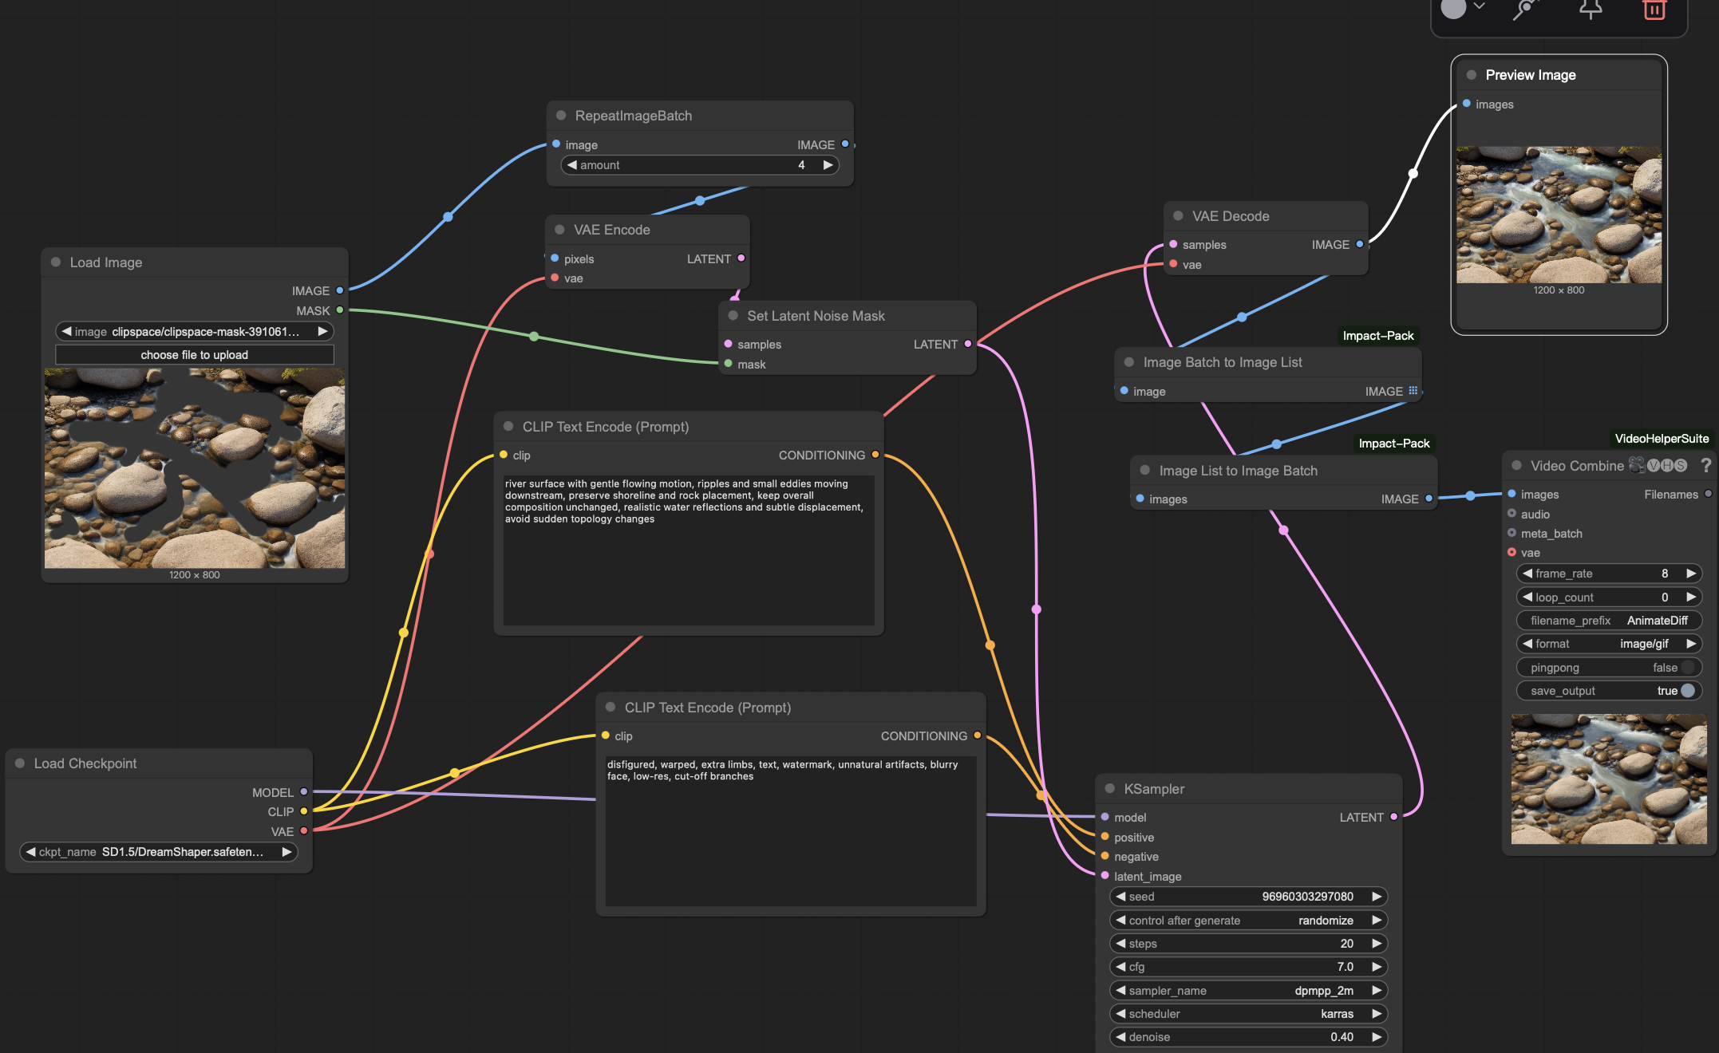Screen dimensions: 1719x1053
Task: Open node color picker circle
Action: (1454, 9)
